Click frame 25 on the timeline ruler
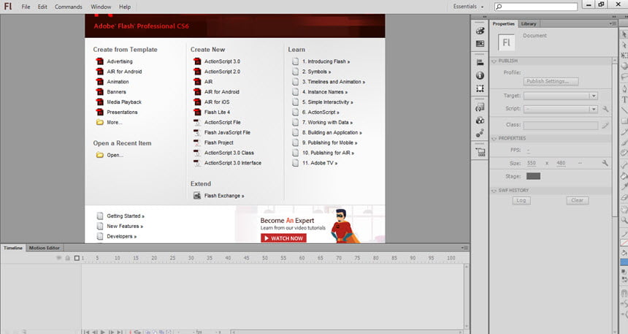The height and width of the screenshot is (334, 628). tap(172, 258)
